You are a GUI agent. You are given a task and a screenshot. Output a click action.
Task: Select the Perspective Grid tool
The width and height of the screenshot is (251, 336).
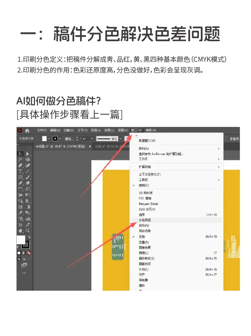tap(28, 201)
